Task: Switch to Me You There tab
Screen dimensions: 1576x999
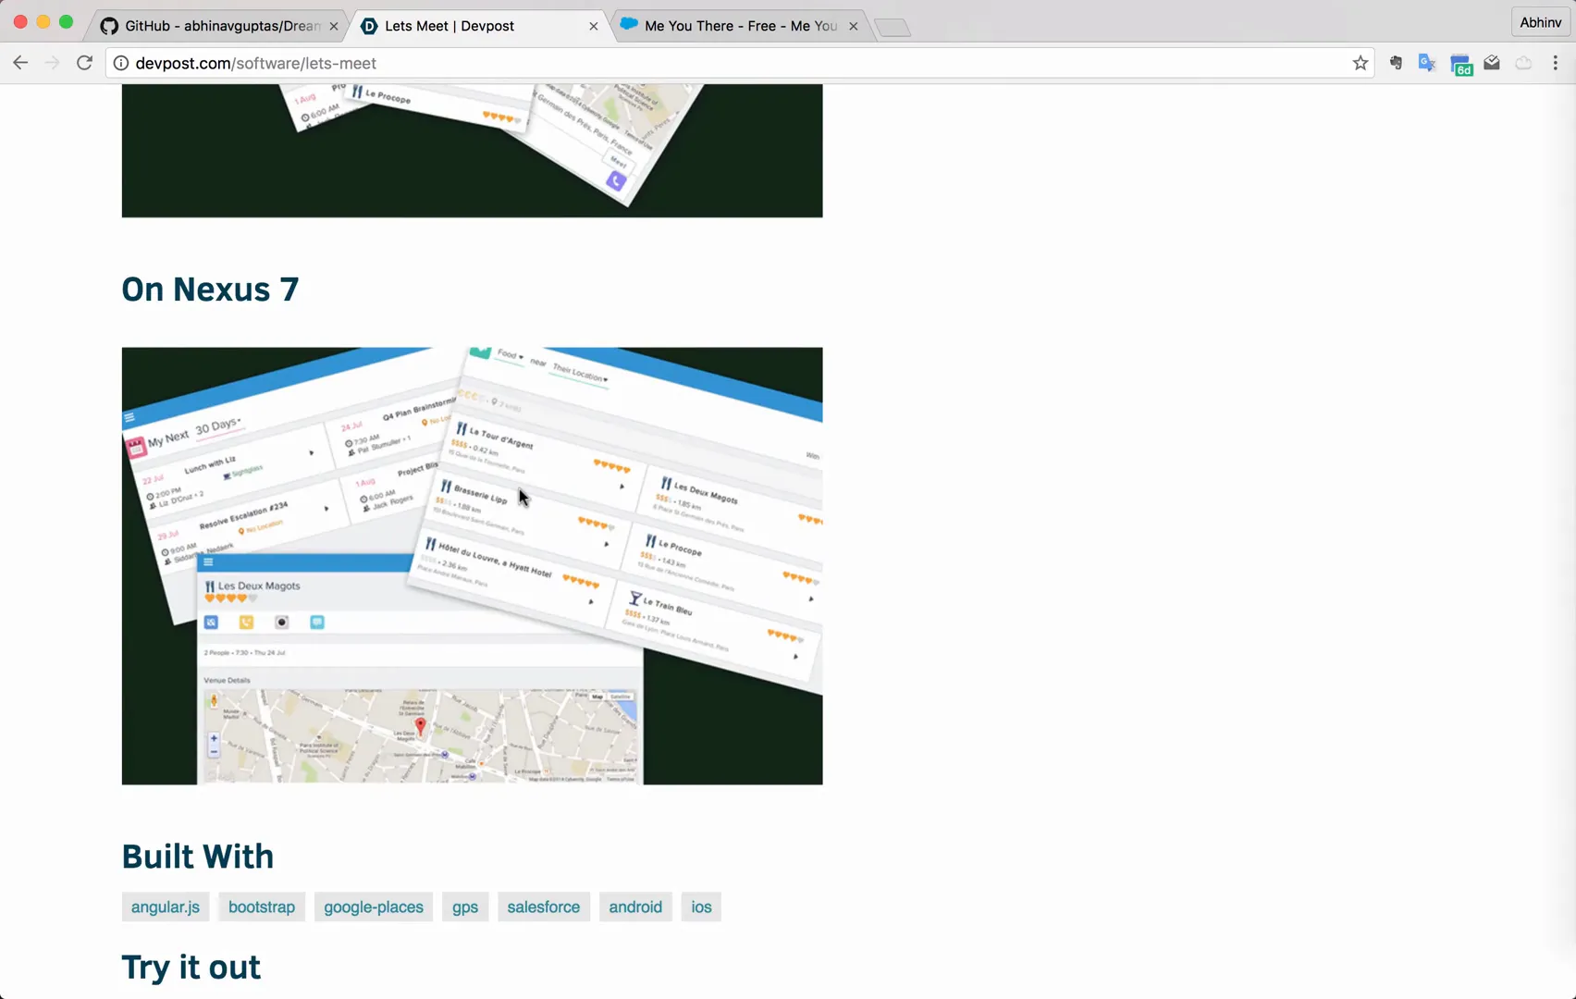Action: point(740,26)
